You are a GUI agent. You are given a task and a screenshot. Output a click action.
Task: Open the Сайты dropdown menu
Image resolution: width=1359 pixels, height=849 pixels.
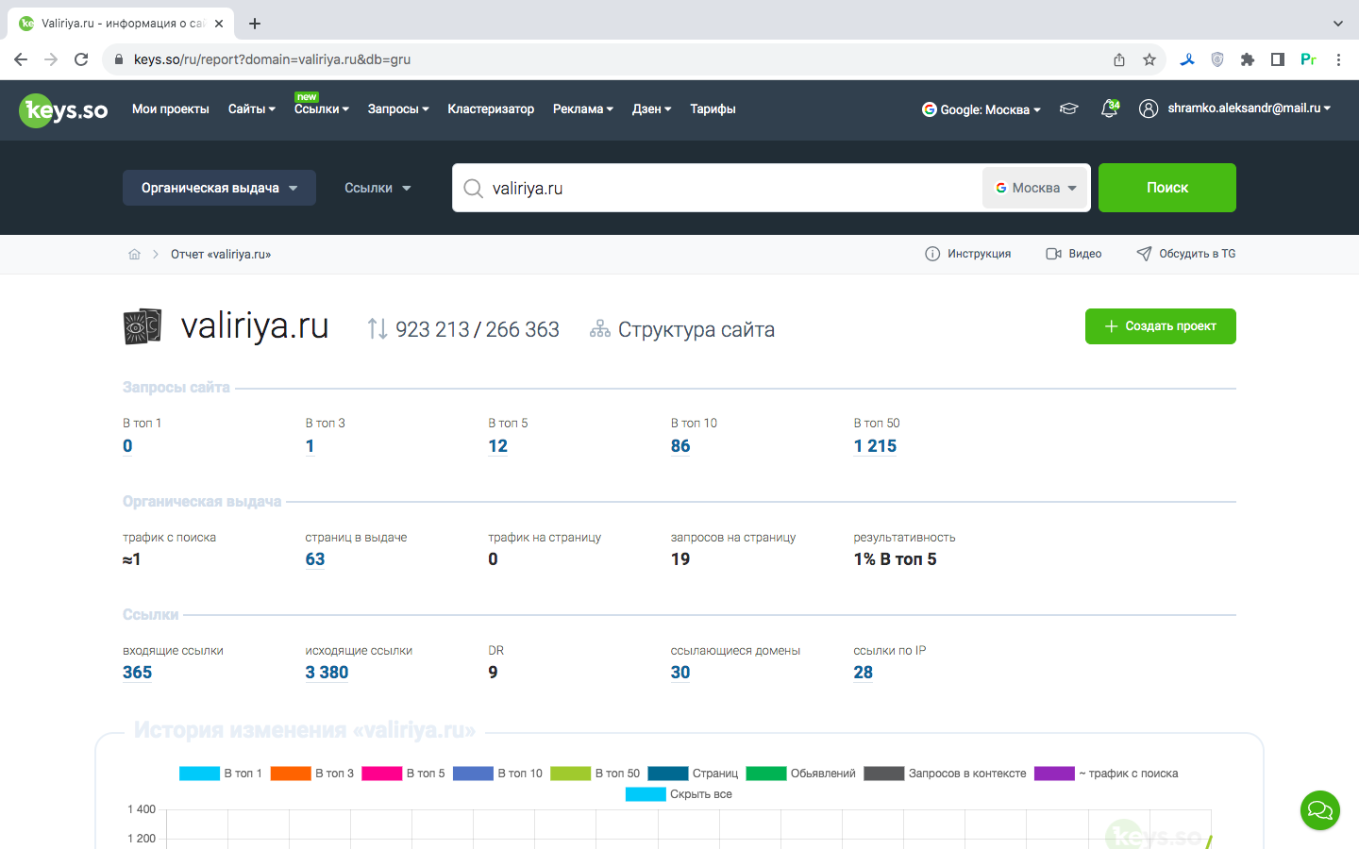[x=252, y=109]
